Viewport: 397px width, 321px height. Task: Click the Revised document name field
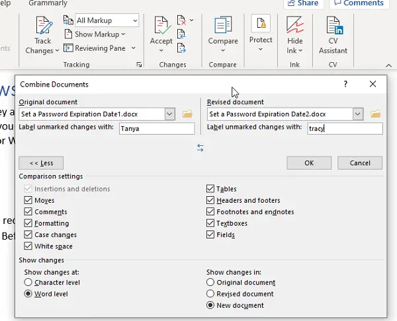280,114
